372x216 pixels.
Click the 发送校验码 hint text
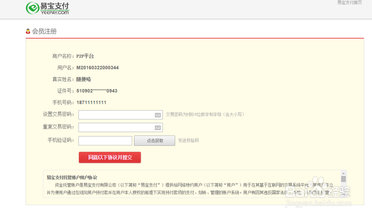tap(188, 141)
